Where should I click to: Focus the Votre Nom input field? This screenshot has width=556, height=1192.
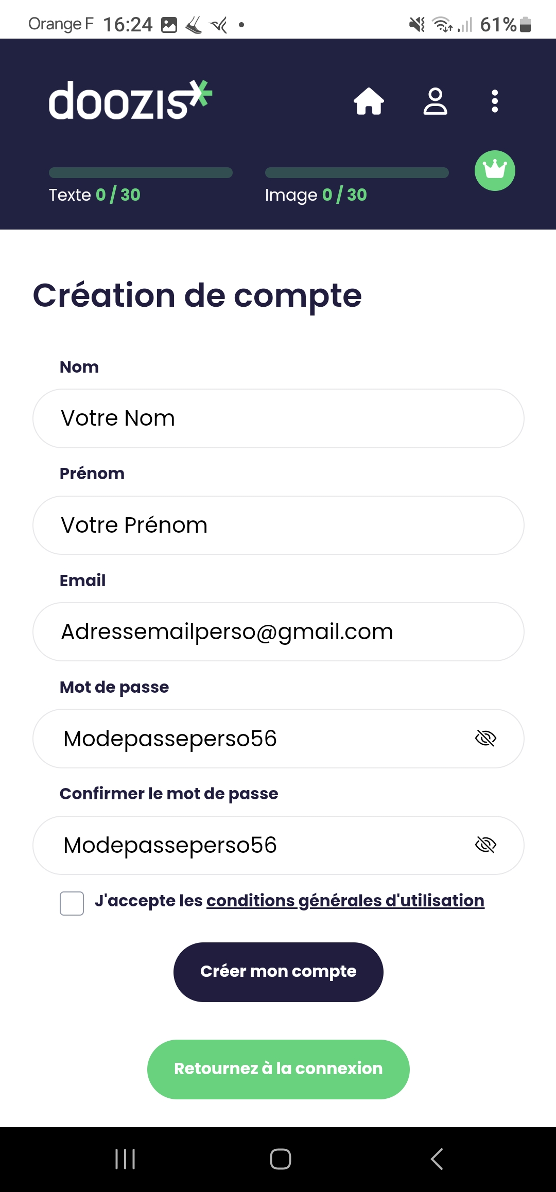(x=279, y=418)
